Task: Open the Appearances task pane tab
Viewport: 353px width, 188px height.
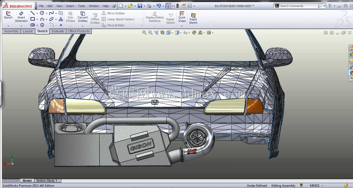Action: tap(351, 73)
